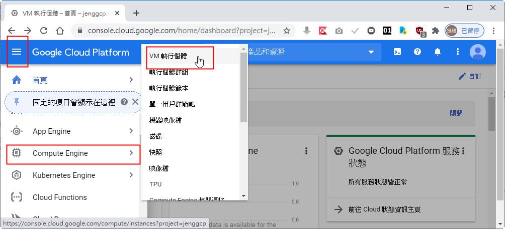Click the submenu scrollbar thumb

click(243, 87)
